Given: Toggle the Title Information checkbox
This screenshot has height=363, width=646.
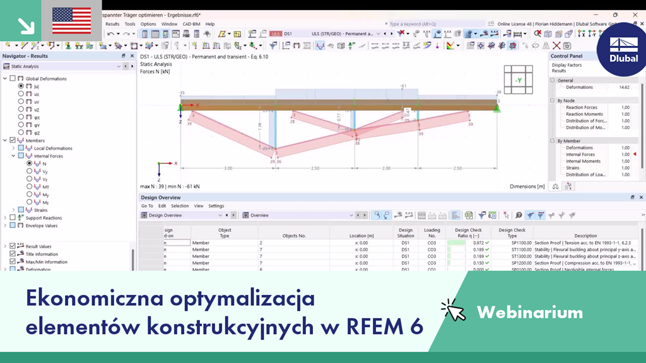Looking at the screenshot, I should click(13, 254).
